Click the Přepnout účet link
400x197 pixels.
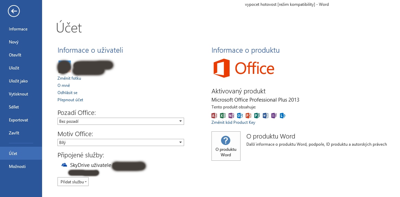point(70,100)
